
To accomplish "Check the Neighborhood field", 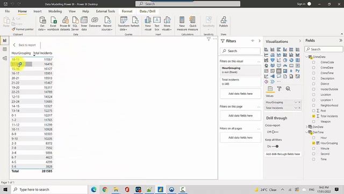I will coord(313,106).
